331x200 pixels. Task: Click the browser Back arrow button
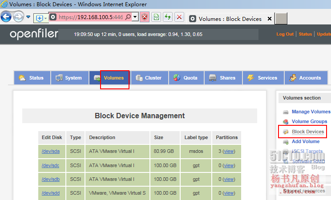[x=6, y=17]
